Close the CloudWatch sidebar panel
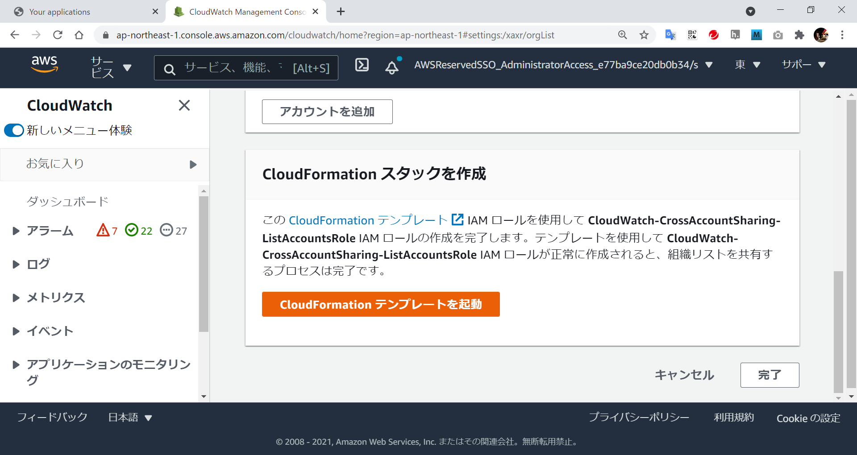The height and width of the screenshot is (455, 857). pos(184,105)
